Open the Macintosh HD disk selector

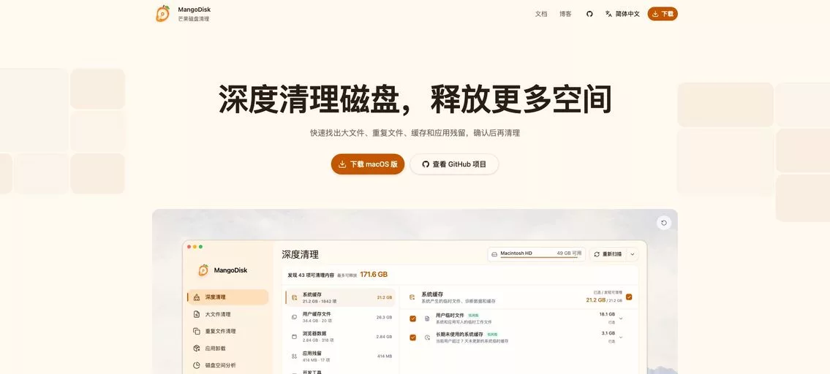[536, 254]
